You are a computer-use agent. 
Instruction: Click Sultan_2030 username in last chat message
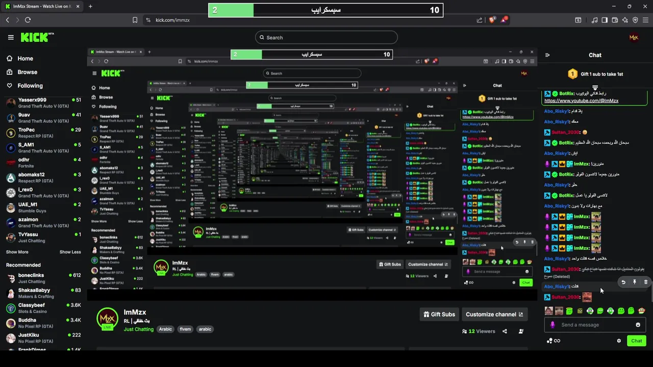tap(565, 297)
